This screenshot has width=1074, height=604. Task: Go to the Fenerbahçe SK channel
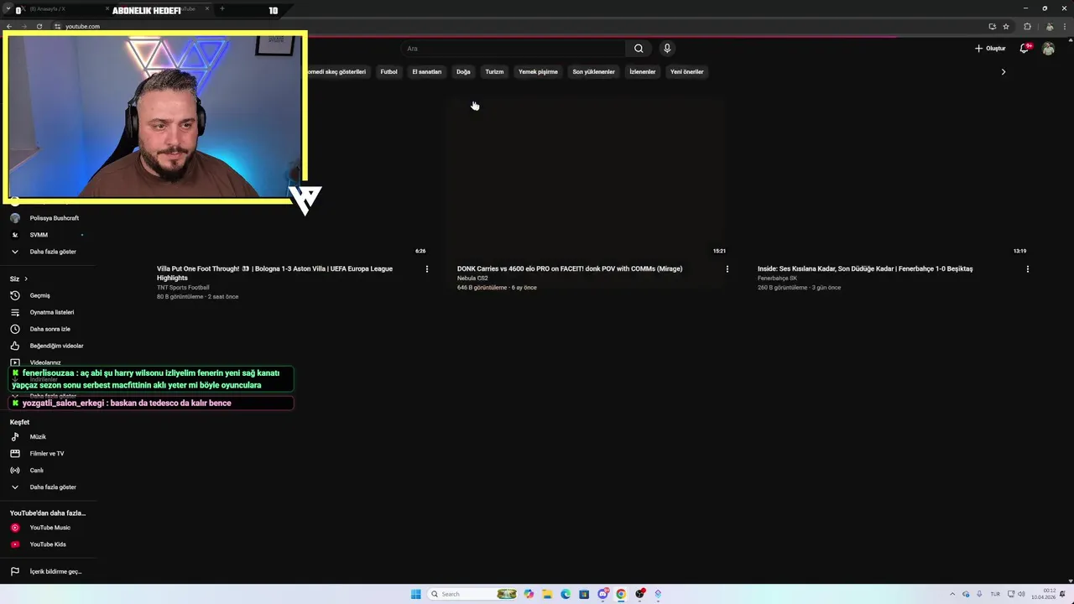click(777, 279)
